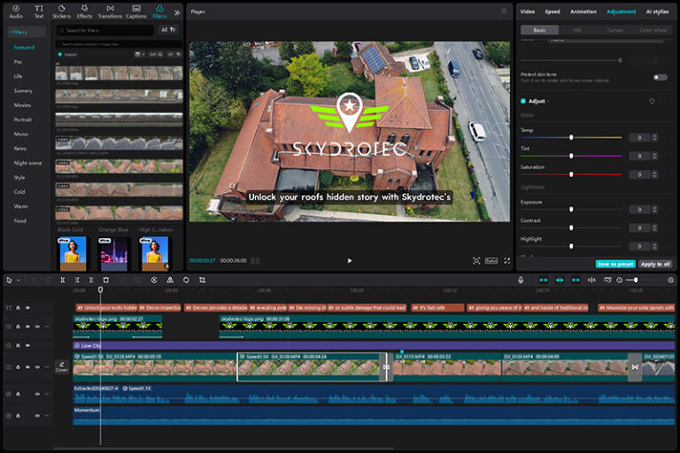
Task: Select the Night scene filter category
Action: pos(27,163)
